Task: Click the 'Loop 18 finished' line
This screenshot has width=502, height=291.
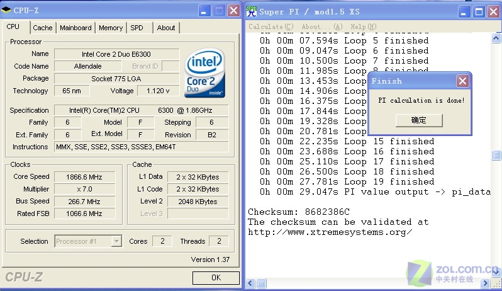Action: click(x=347, y=172)
